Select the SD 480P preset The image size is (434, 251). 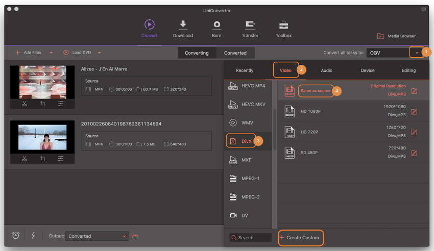click(x=353, y=153)
